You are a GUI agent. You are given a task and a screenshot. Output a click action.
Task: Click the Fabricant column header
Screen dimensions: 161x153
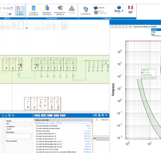(x=104, y=120)
